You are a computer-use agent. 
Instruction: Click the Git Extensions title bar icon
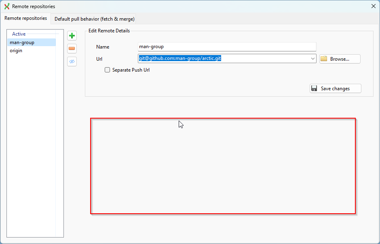pyautogui.click(x=7, y=6)
